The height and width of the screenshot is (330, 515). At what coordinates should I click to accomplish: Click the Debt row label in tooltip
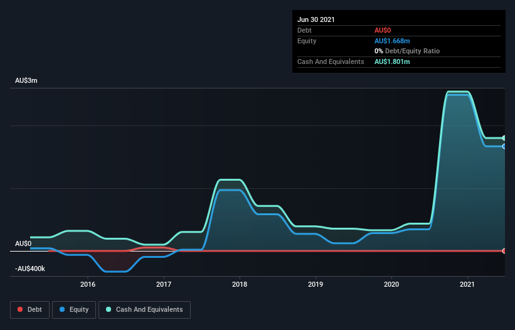coord(304,30)
